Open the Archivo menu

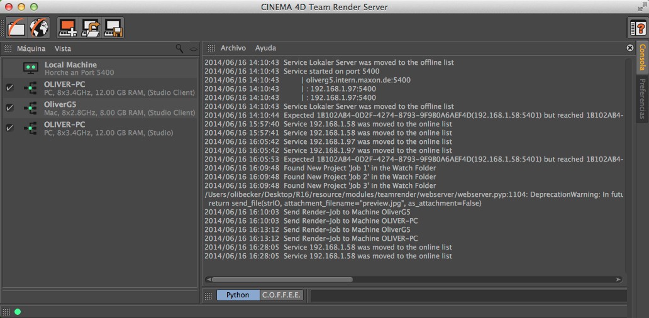click(233, 48)
